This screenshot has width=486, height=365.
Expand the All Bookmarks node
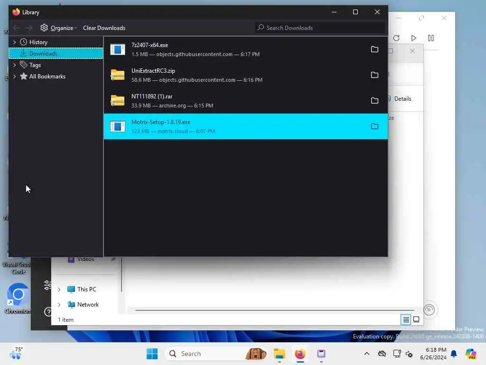14,77
